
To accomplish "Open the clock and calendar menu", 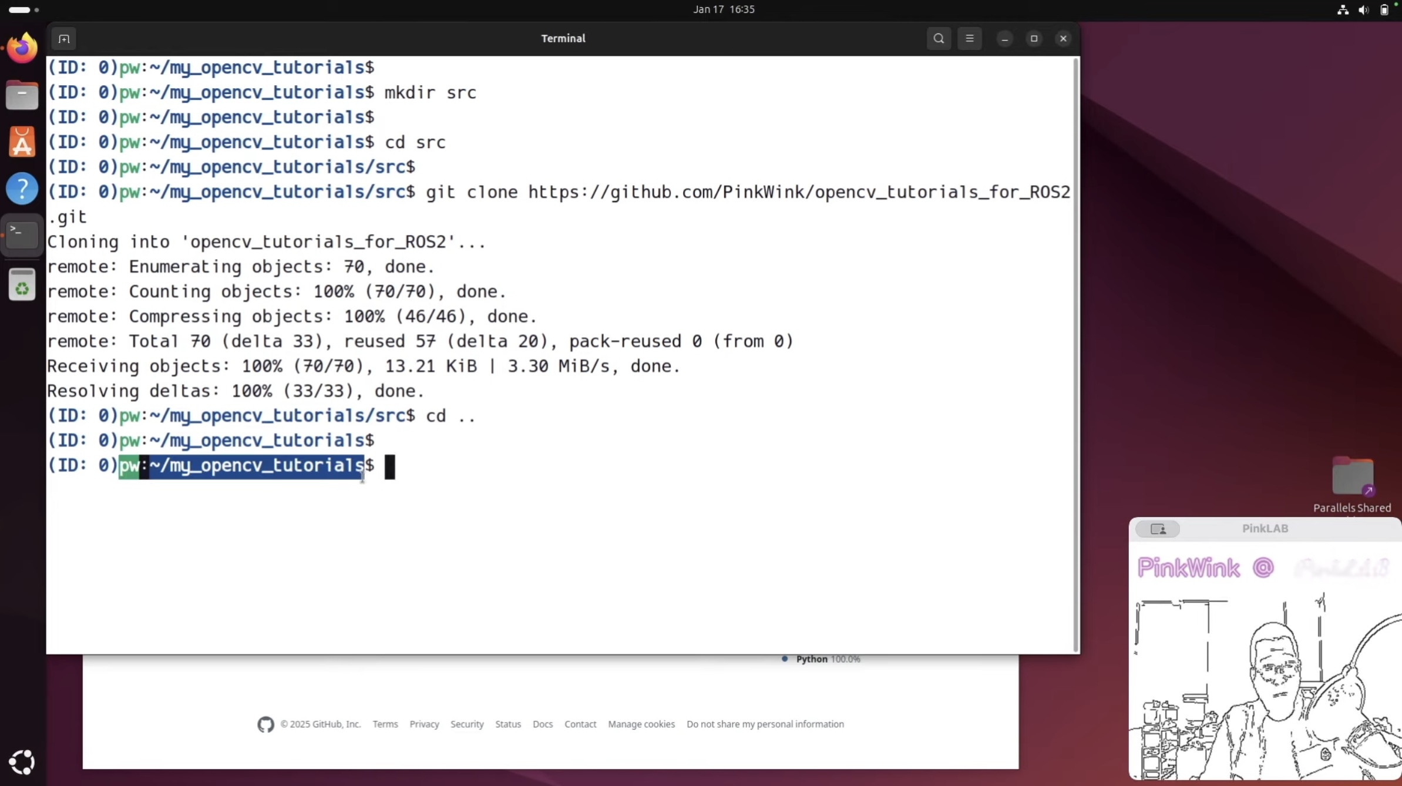I will point(724,9).
